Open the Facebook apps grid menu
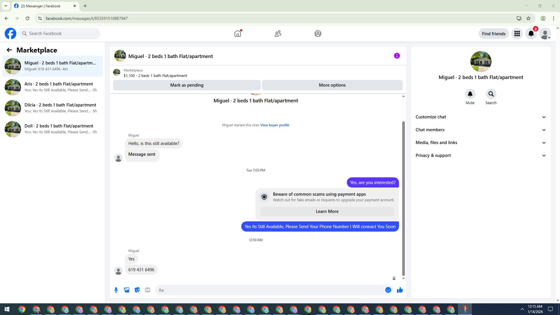This screenshot has width=560, height=315. point(517,34)
